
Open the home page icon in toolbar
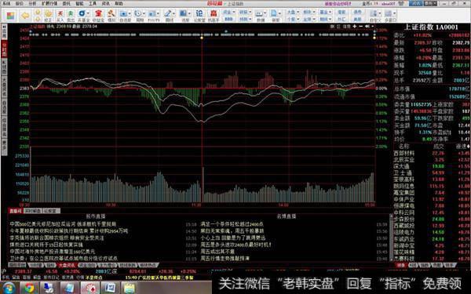pos(10,16)
